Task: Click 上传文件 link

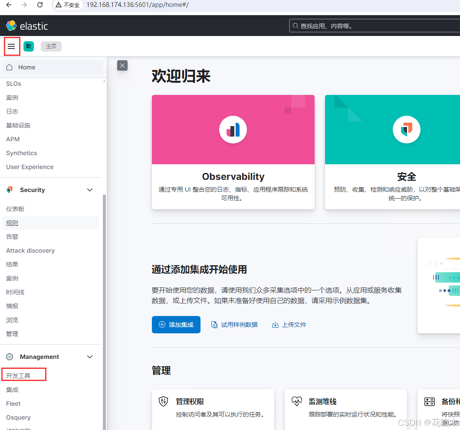Action: 294,325
